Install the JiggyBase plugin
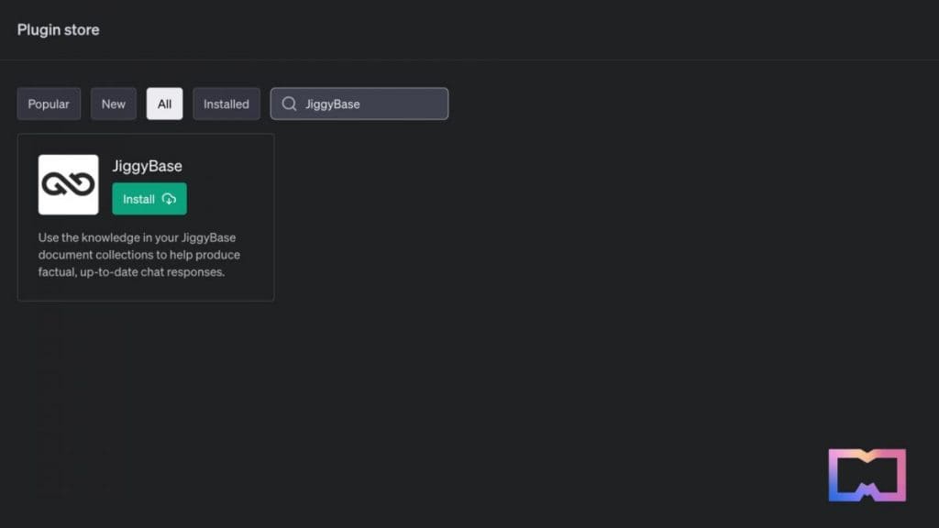939x528 pixels. 149,199
